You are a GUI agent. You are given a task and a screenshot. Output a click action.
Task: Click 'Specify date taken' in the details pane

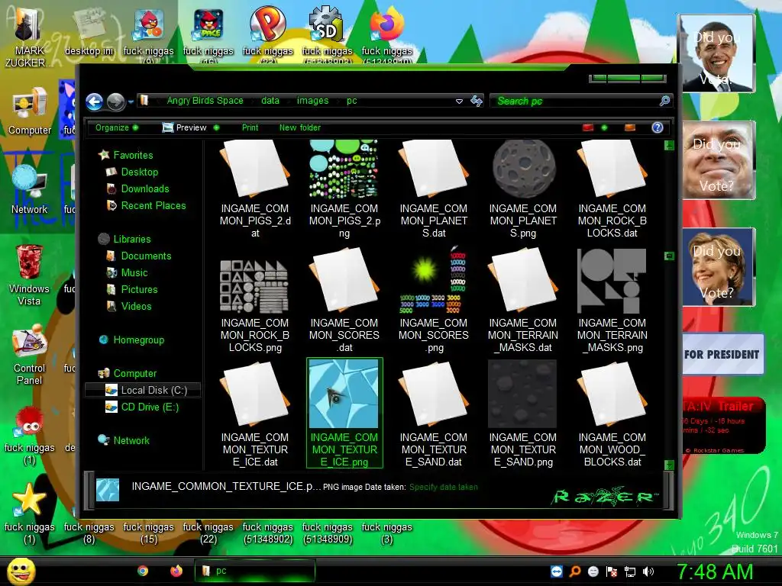coord(444,487)
